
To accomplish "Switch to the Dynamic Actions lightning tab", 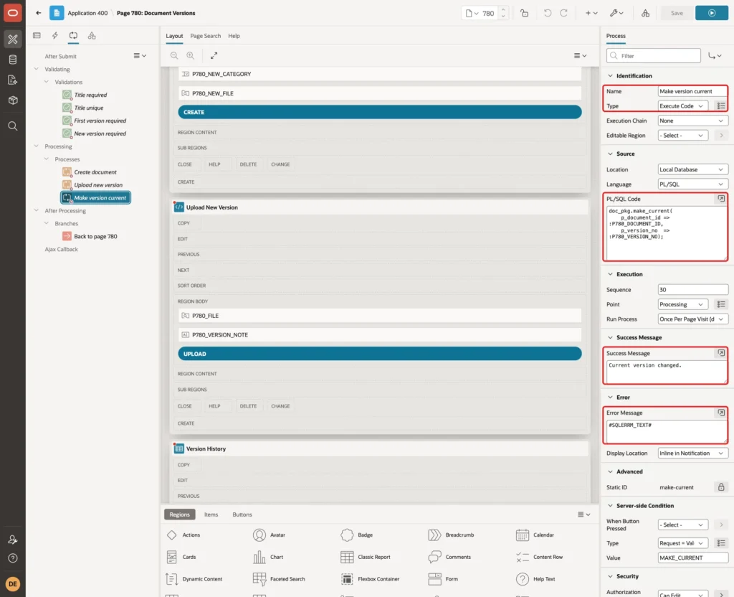I will 54,36.
